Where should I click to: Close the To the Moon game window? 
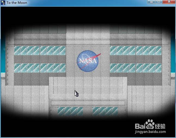pos(169,2)
